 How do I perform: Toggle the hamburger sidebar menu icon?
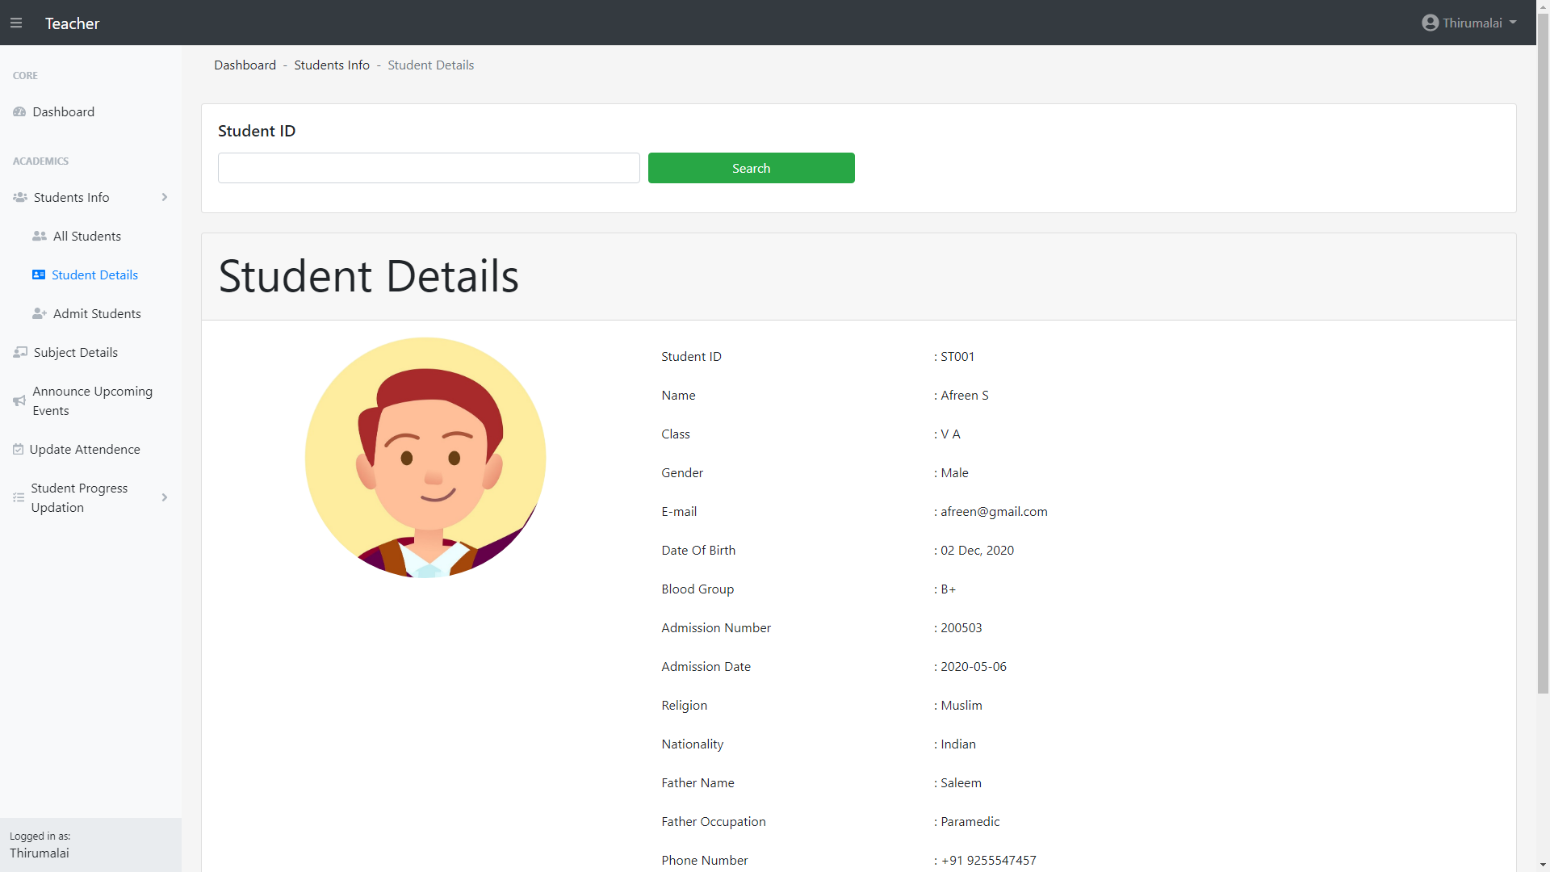(x=16, y=23)
